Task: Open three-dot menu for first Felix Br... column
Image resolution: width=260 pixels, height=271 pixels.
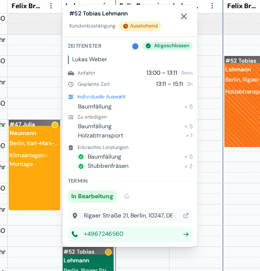Action: coord(51,6)
